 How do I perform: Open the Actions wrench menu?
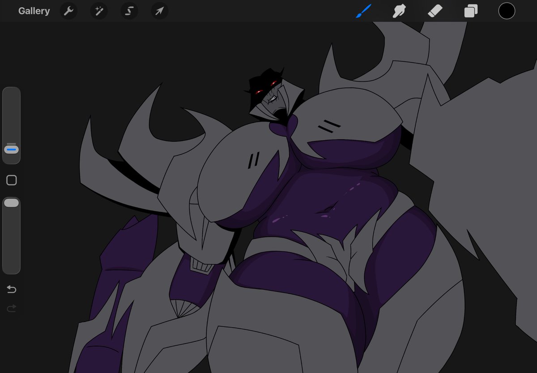[x=68, y=11]
